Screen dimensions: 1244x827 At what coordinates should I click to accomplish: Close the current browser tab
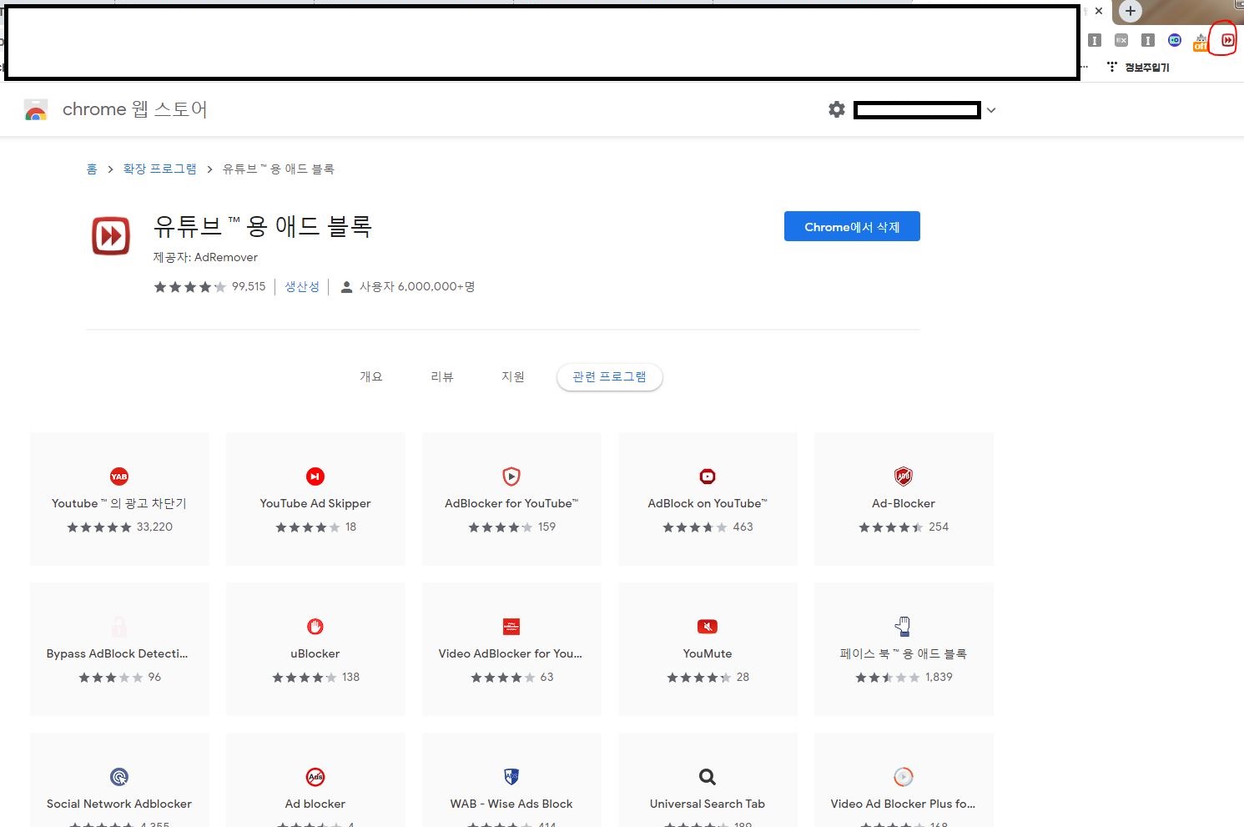(1099, 12)
